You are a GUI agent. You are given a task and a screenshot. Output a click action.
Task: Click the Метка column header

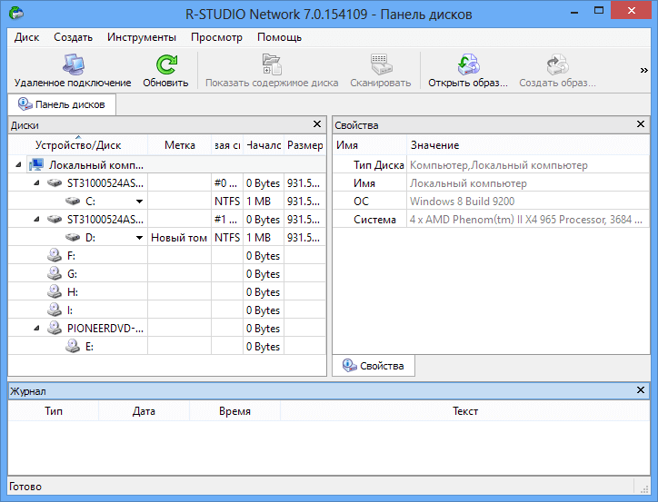point(180,145)
